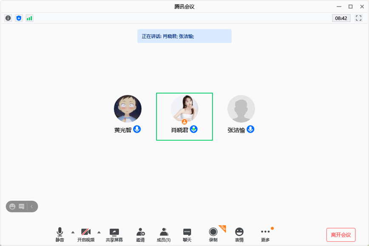
Task: Check the green network signal icon
Action: click(x=29, y=18)
